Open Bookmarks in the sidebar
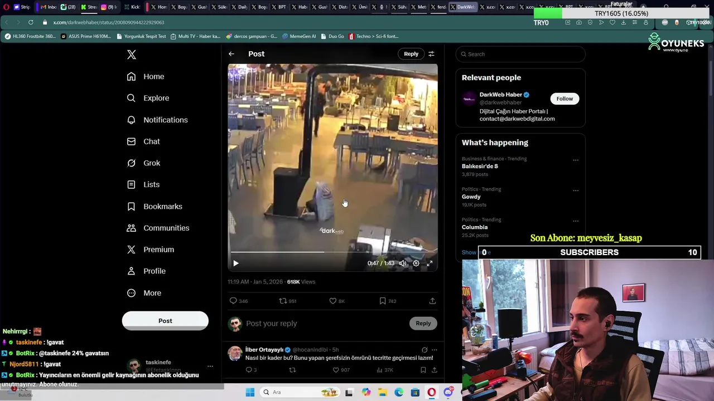The height and width of the screenshot is (401, 714). pyautogui.click(x=155, y=206)
